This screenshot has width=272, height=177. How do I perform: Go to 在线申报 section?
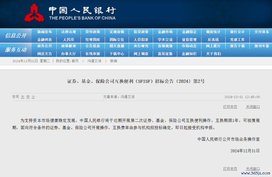pos(93,54)
